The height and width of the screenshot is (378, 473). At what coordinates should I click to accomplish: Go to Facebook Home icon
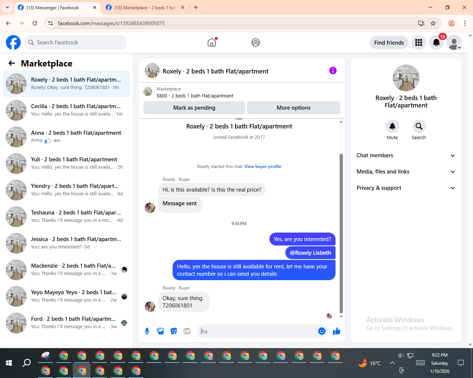(212, 42)
